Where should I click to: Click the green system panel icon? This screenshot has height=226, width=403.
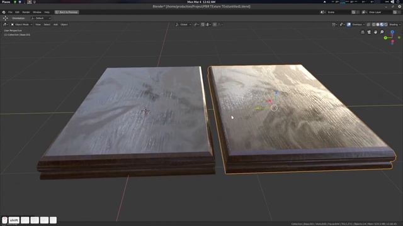pyautogui.click(x=15, y=2)
